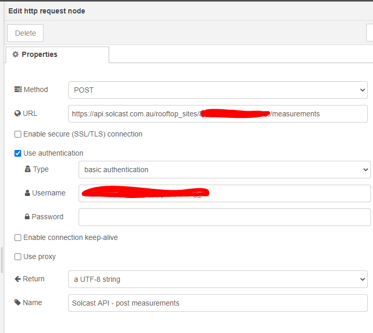Click the gear icon on Properties tab
373x333 pixels.
coord(16,54)
